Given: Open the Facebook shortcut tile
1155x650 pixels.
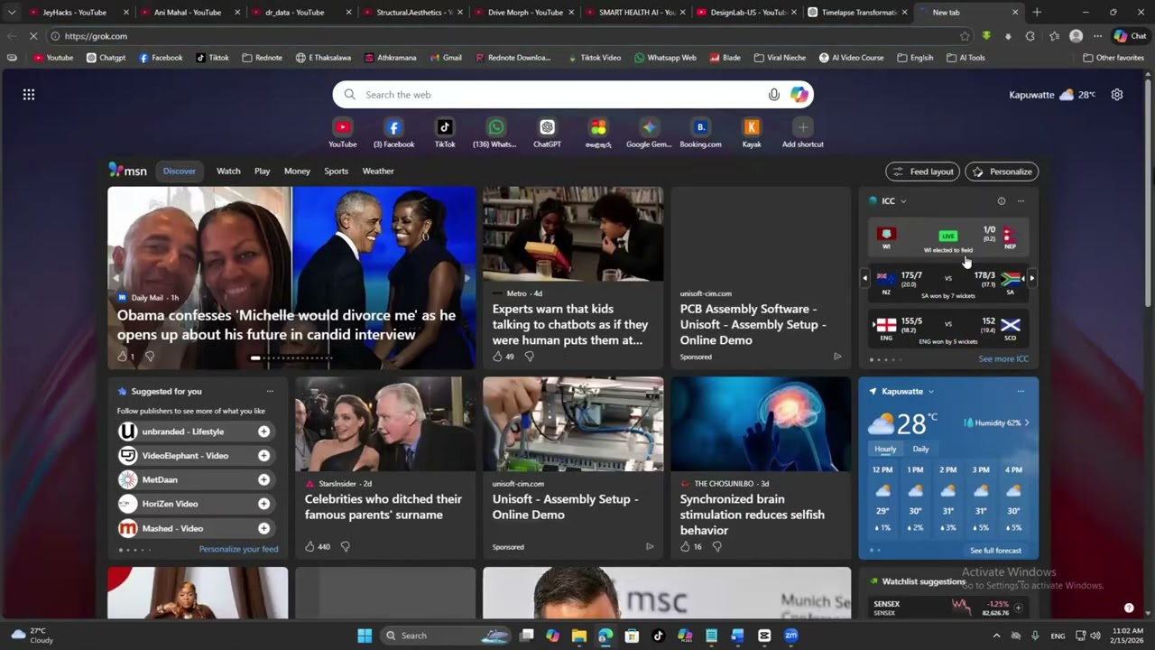Looking at the screenshot, I should tap(393, 133).
